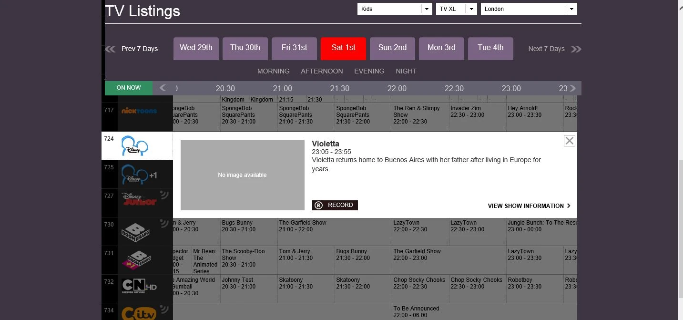
Task: Jump to EVENING listings
Action: point(369,71)
